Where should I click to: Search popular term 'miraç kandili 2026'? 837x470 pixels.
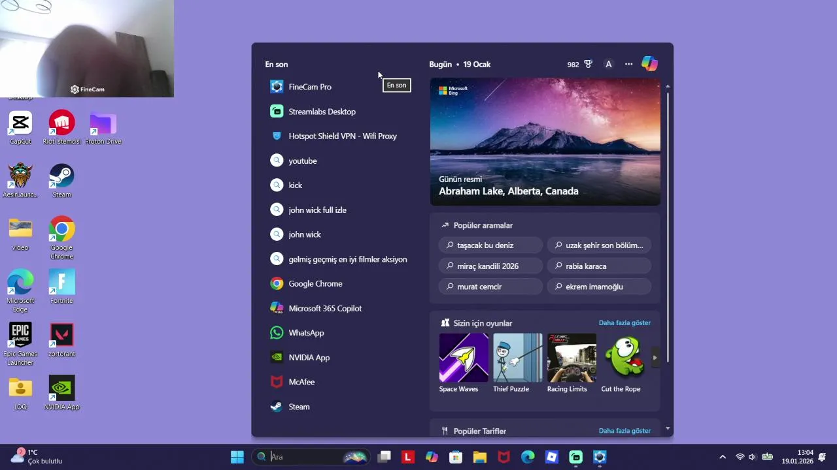pos(491,266)
